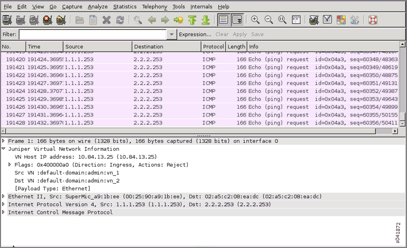The image size is (407, 248).
Task: Click the Expression... button
Action: [195, 34]
